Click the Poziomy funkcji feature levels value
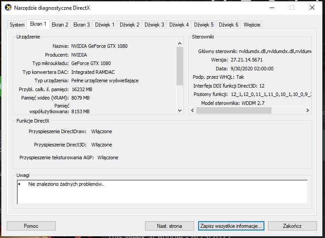 271,94
